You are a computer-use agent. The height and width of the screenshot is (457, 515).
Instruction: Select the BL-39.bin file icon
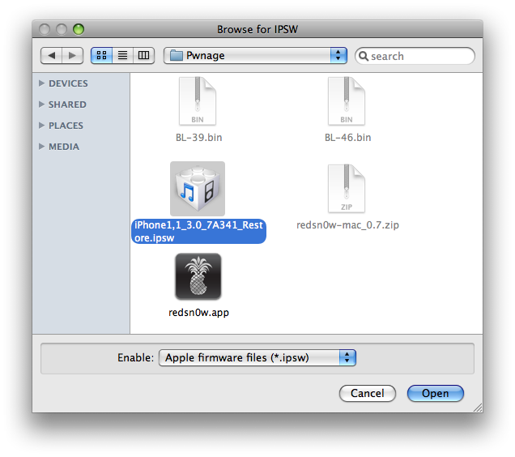[x=198, y=102]
